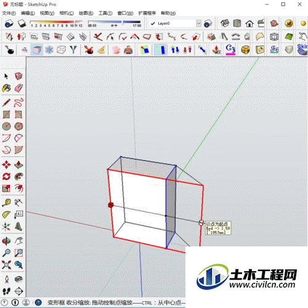Activate the Orbit tool
Image resolution: width=308 pixels, height=308 pixels.
pyautogui.click(x=6, y=241)
